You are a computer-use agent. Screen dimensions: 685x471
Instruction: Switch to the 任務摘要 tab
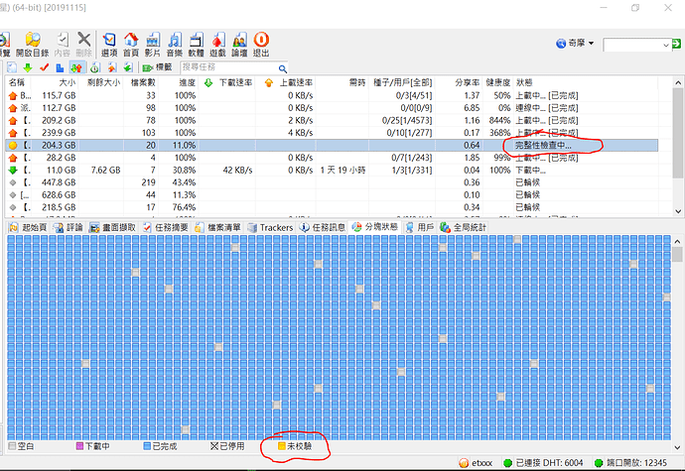tap(166, 227)
